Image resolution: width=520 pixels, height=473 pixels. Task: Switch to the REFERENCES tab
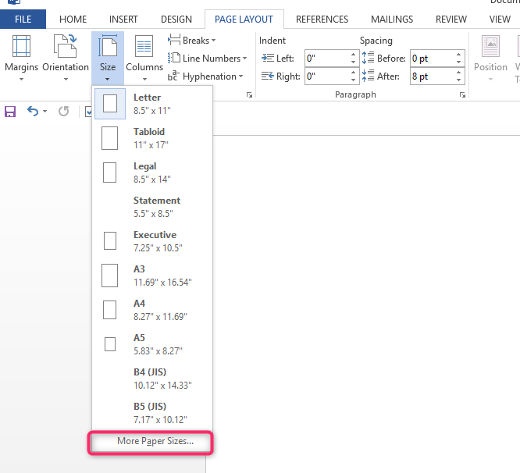(322, 20)
